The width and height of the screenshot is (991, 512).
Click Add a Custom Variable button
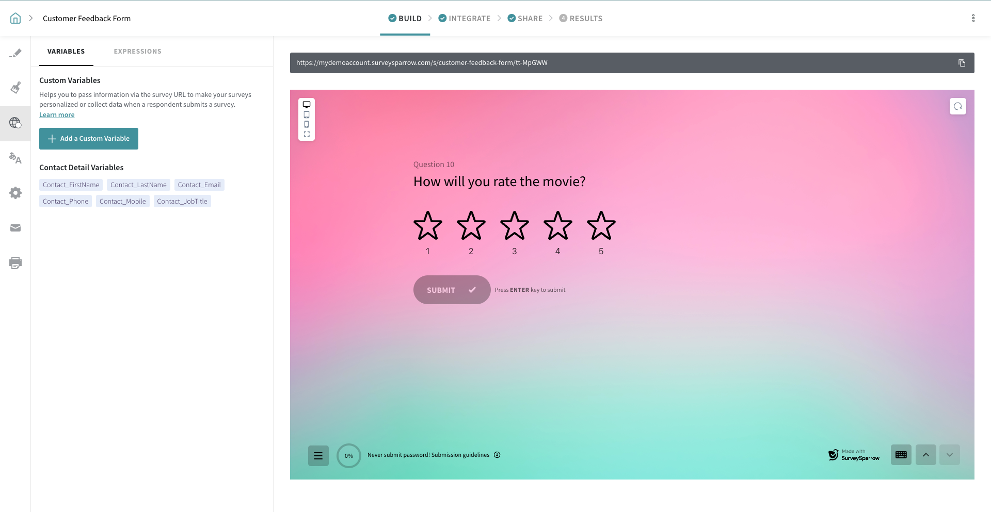pyautogui.click(x=89, y=139)
